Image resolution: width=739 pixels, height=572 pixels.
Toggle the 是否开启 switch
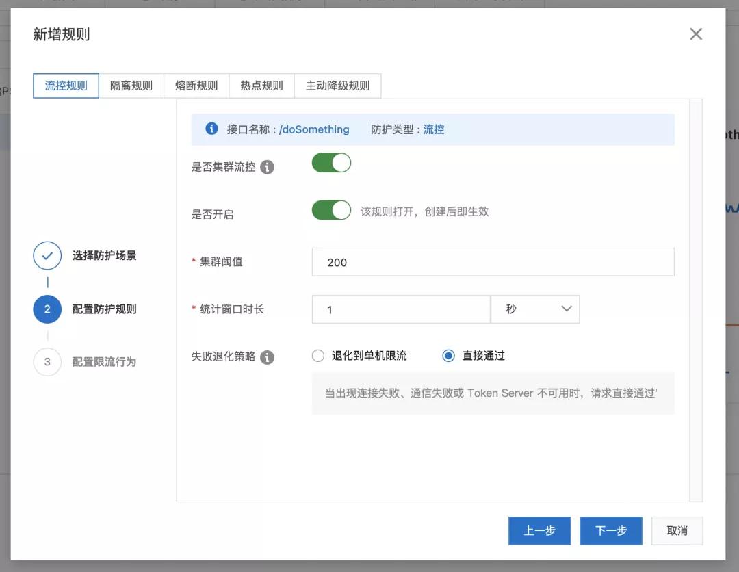331,210
